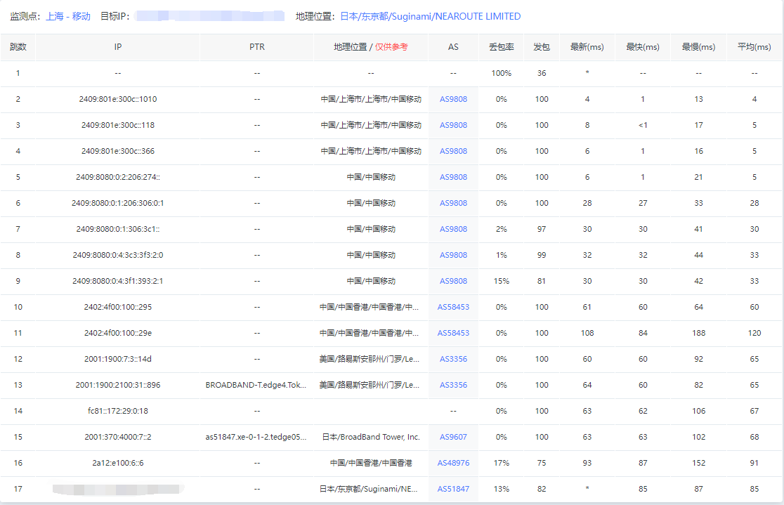Select the 106 slowest value in hop 14
Viewport: 784px width, 505px height.
coord(698,411)
